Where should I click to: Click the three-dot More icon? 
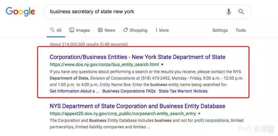156,30
